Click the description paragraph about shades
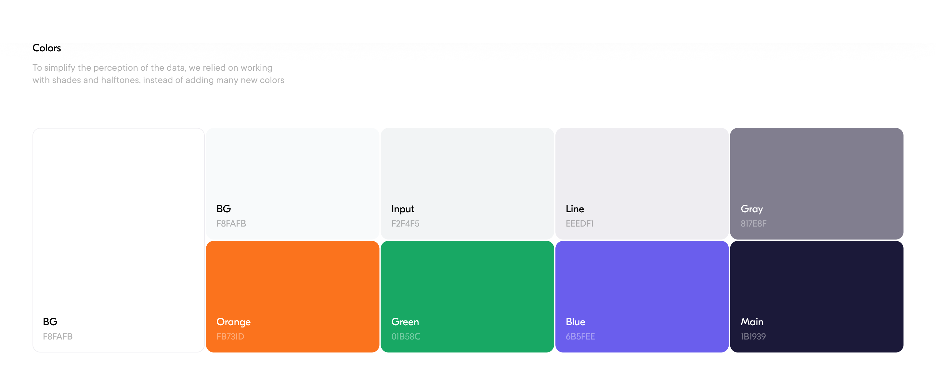The width and height of the screenshot is (936, 383). (x=158, y=74)
